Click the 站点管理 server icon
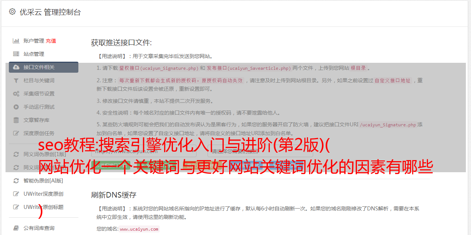This screenshot has height=235, width=471. click(16, 54)
